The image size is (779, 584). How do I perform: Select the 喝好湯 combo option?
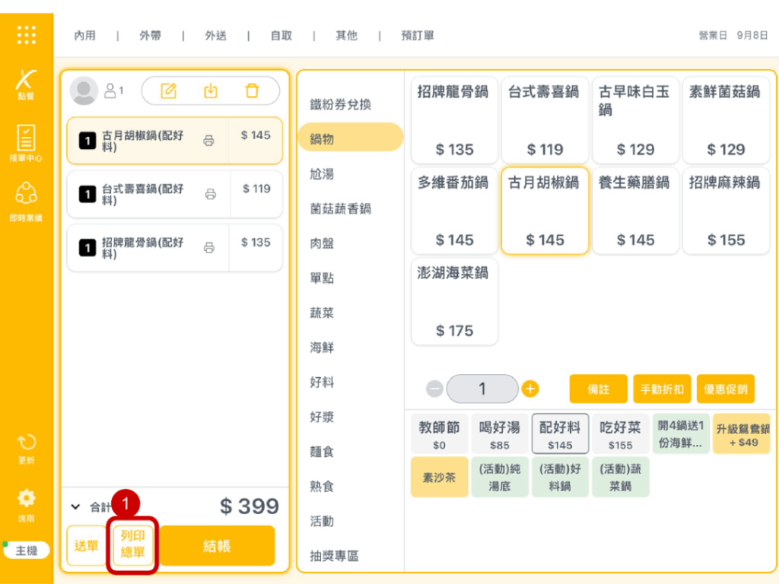(499, 434)
